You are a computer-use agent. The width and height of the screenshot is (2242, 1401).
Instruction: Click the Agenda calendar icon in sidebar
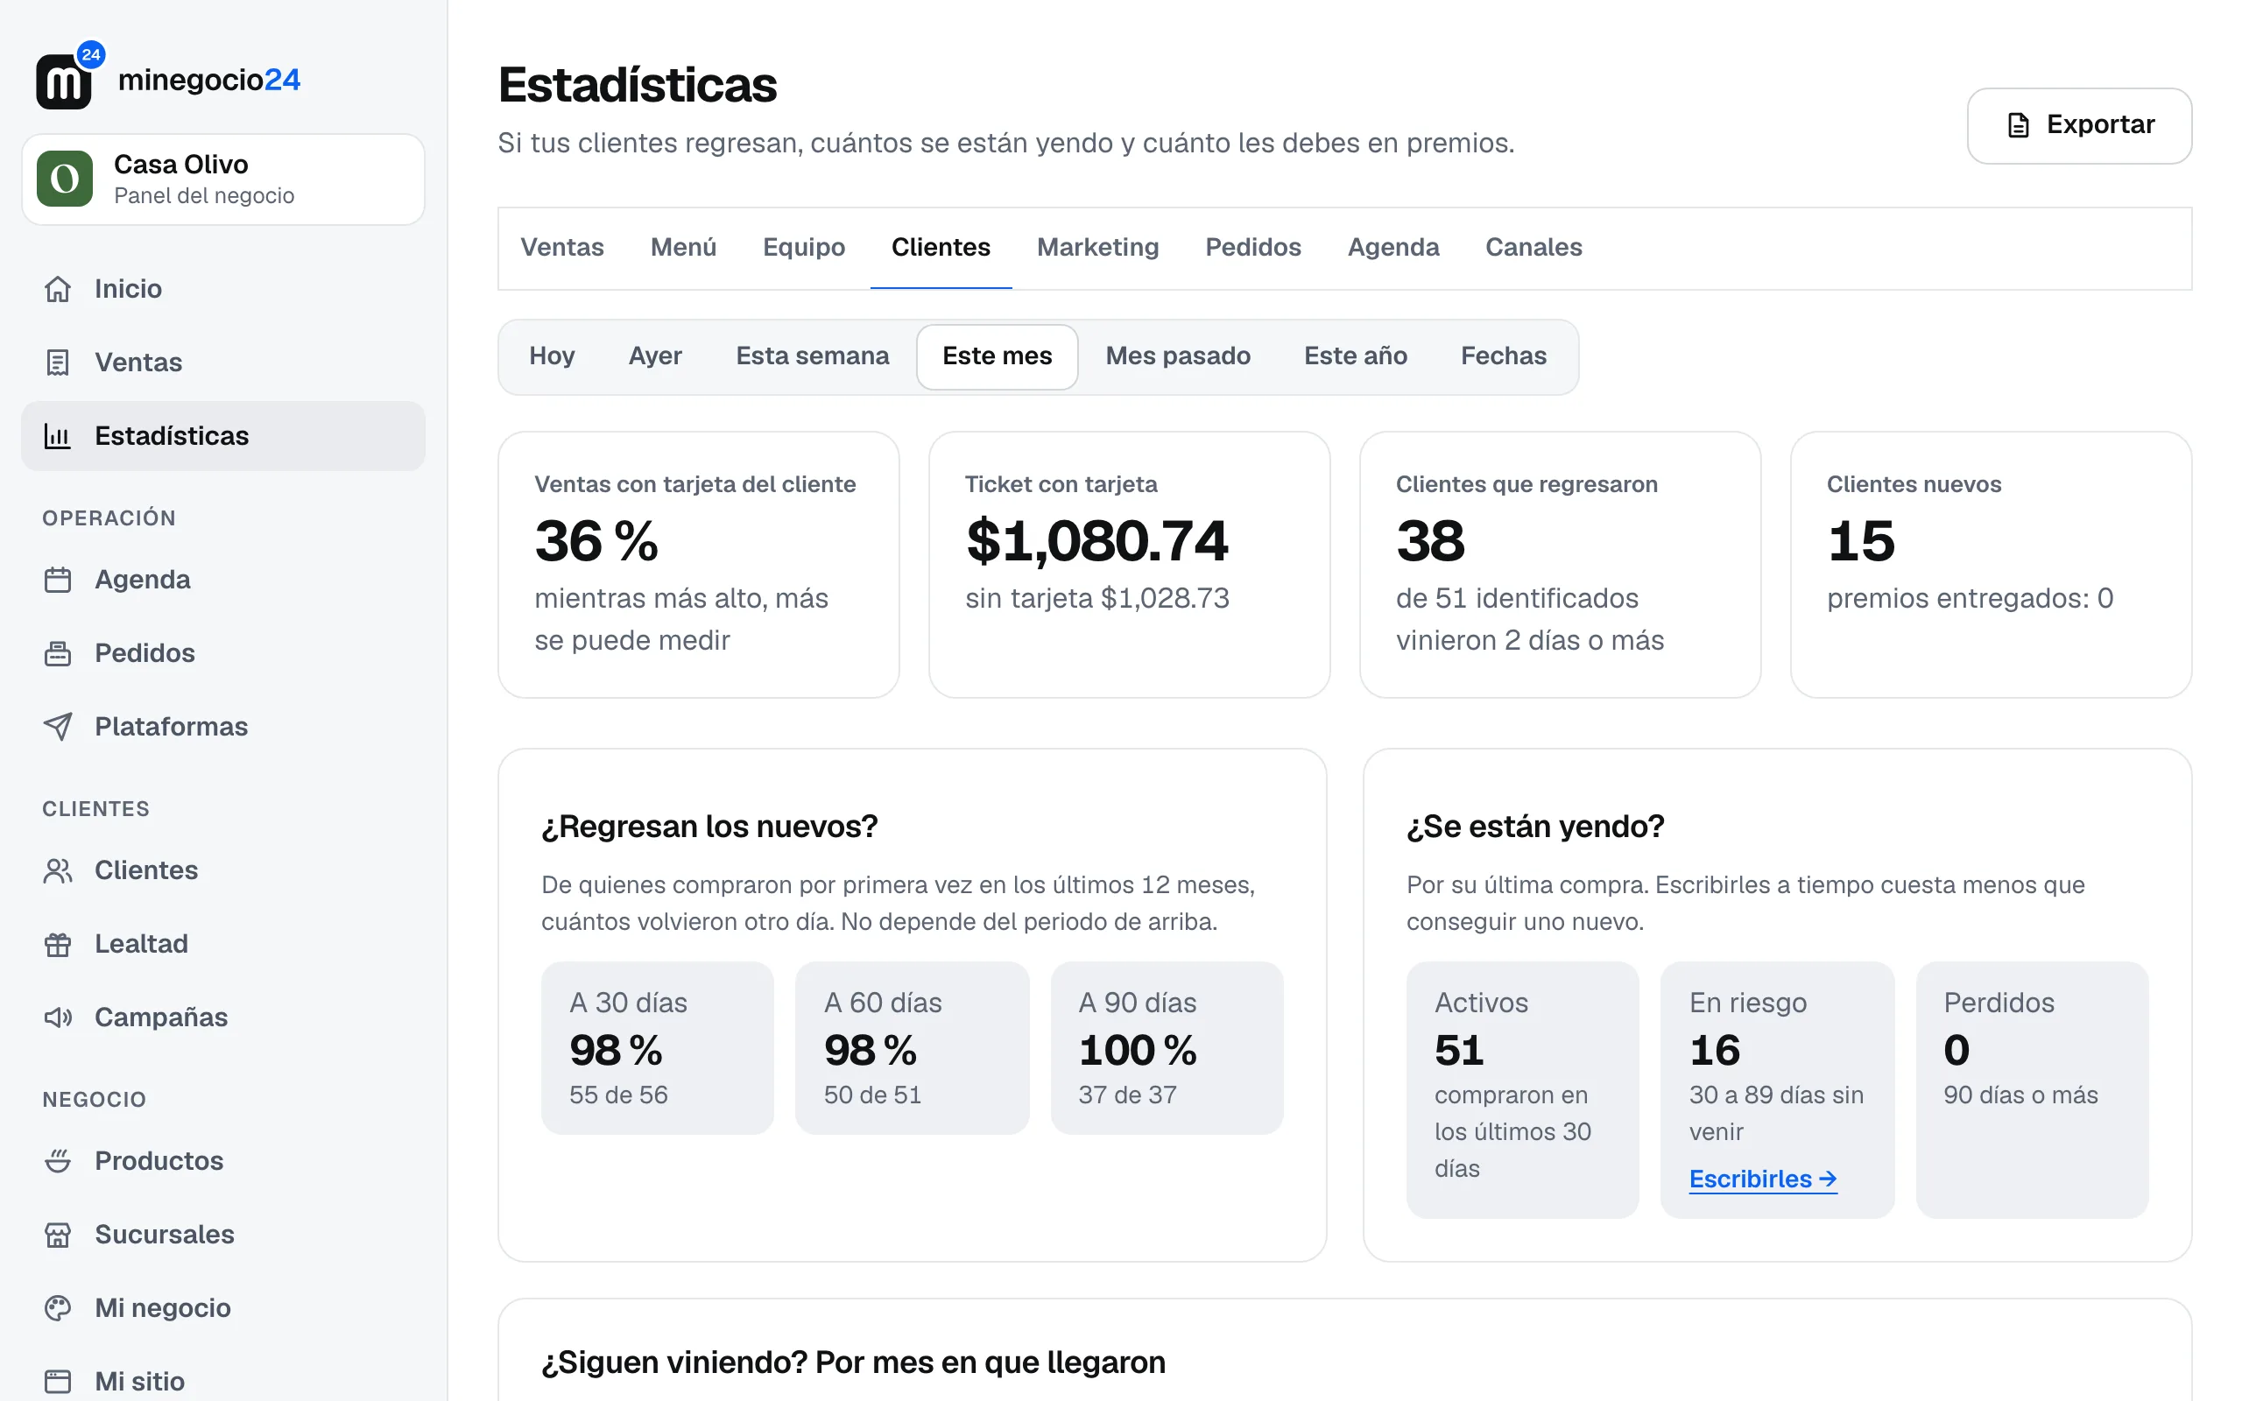(x=58, y=580)
